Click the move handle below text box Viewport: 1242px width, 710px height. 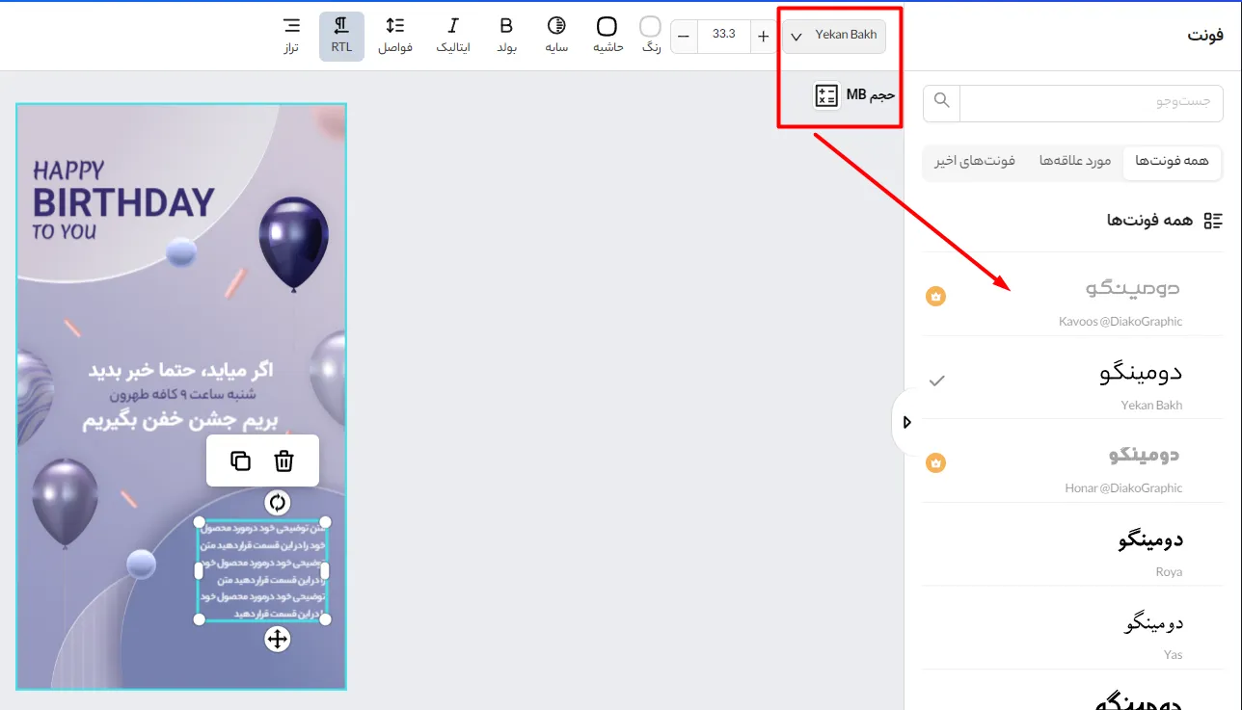click(x=278, y=639)
